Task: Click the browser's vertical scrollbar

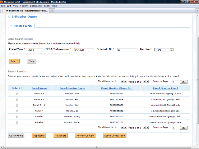Action: click(x=197, y=78)
